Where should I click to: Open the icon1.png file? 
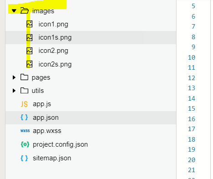pyautogui.click(x=53, y=24)
